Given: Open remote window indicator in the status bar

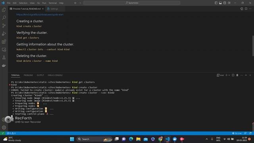Looking at the screenshot, I should click(x=3, y=133).
